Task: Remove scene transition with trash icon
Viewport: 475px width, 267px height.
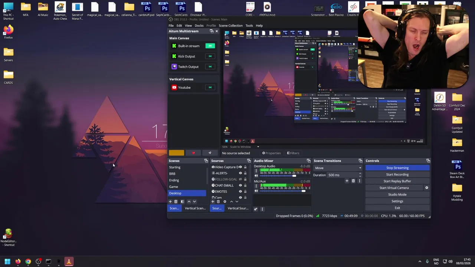Action: click(353, 181)
